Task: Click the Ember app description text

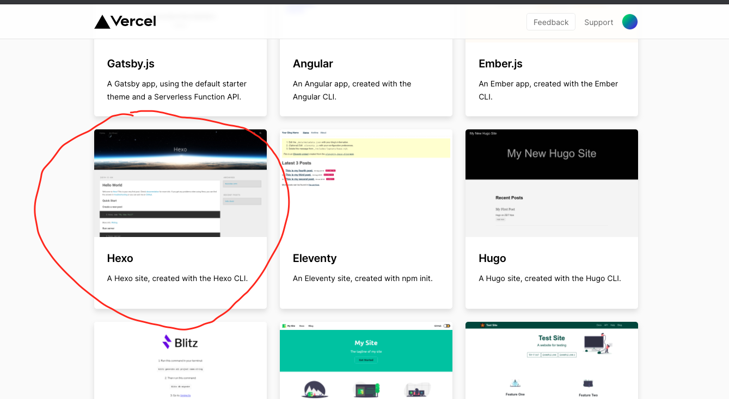Action: pos(548,90)
